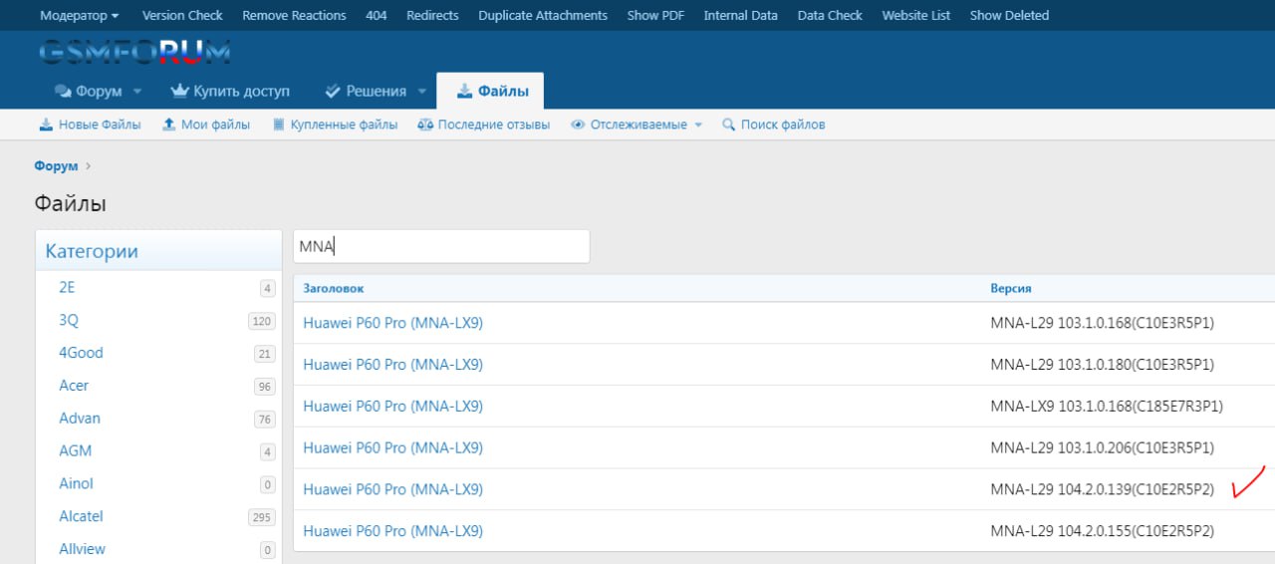Click the 120 count badge for 3Q
Screen dimensions: 1275x564
pos(262,321)
